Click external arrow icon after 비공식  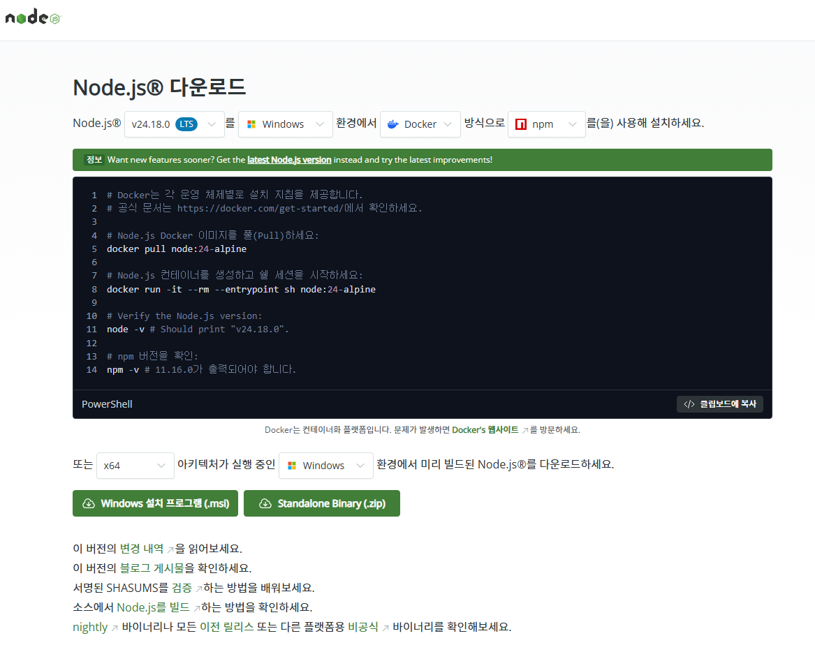click(x=385, y=628)
